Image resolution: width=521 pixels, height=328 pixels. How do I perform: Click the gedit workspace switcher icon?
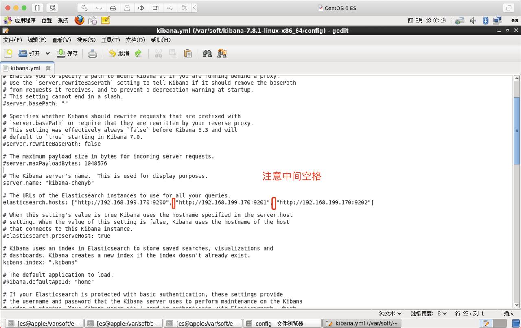coord(485,323)
